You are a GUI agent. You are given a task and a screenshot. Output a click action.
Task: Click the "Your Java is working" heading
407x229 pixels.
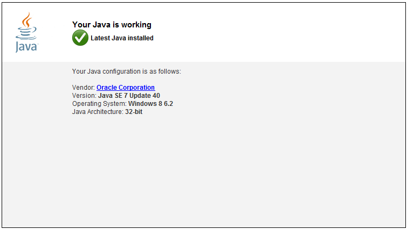(112, 25)
